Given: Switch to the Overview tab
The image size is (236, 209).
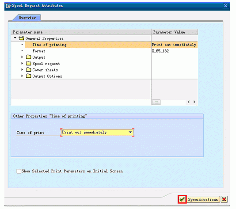Looking at the screenshot, I should click(x=27, y=18).
